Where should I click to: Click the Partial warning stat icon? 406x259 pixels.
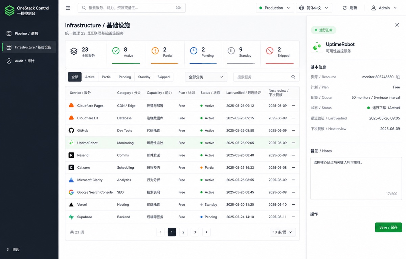[x=155, y=51]
